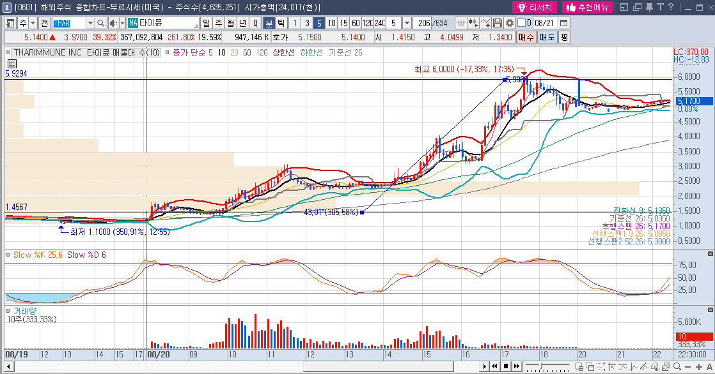Click the pin window icon
Screen dimensions: 715x374
click(649, 7)
